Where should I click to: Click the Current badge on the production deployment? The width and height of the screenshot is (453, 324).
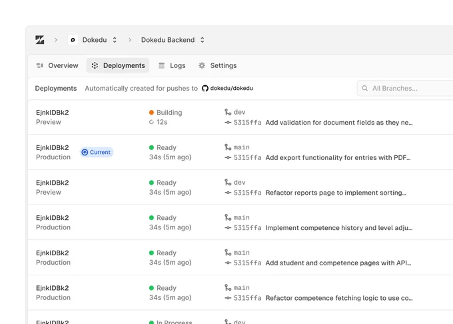[97, 152]
